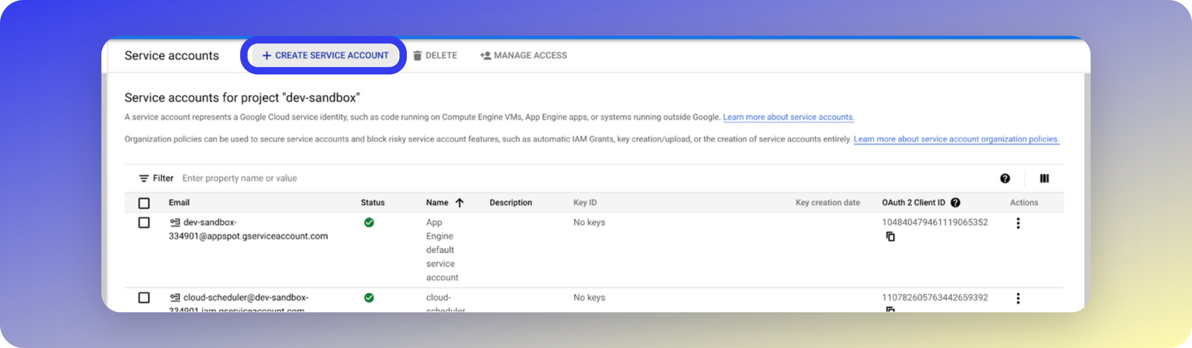Click the OAuth 2 Client ID help icon
Viewport: 1192px width, 348px height.
click(x=956, y=203)
